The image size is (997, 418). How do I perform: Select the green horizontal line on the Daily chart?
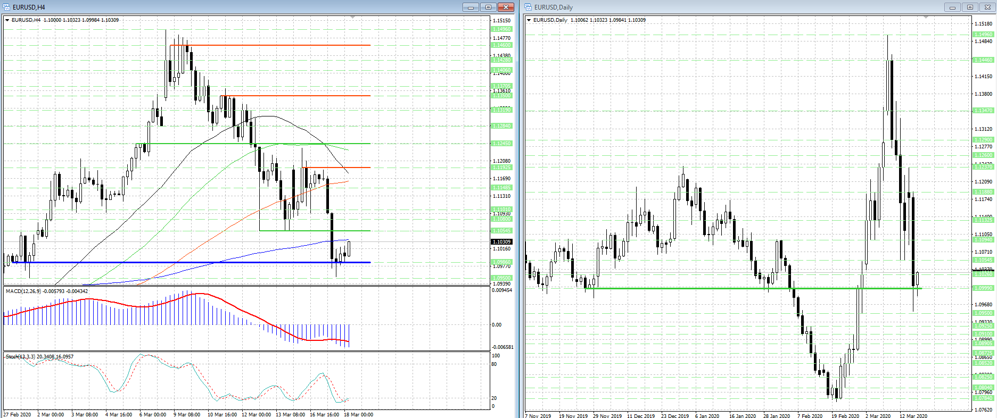(753, 288)
